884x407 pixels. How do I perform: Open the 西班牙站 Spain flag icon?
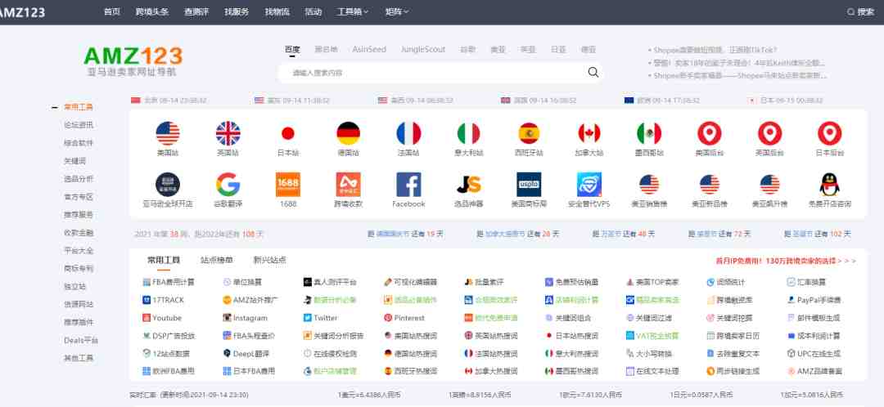click(x=529, y=133)
